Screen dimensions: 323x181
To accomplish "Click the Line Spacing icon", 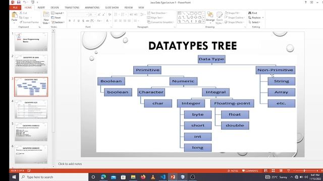I will pos(142,15).
